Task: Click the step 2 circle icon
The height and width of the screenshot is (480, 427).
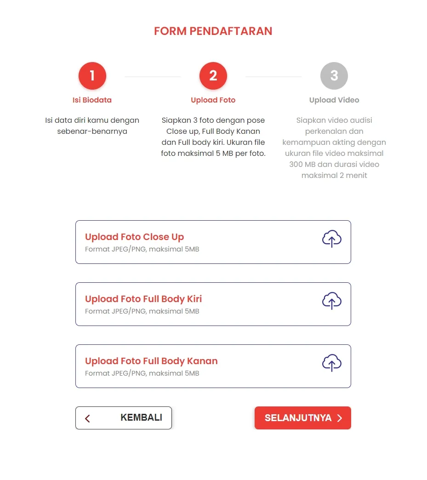Action: (x=213, y=76)
